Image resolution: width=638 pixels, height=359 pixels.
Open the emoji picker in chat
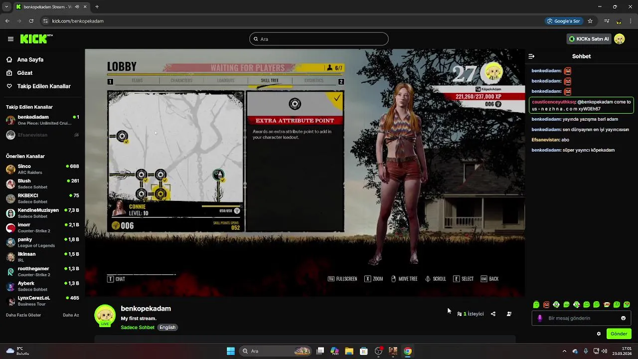(x=623, y=318)
